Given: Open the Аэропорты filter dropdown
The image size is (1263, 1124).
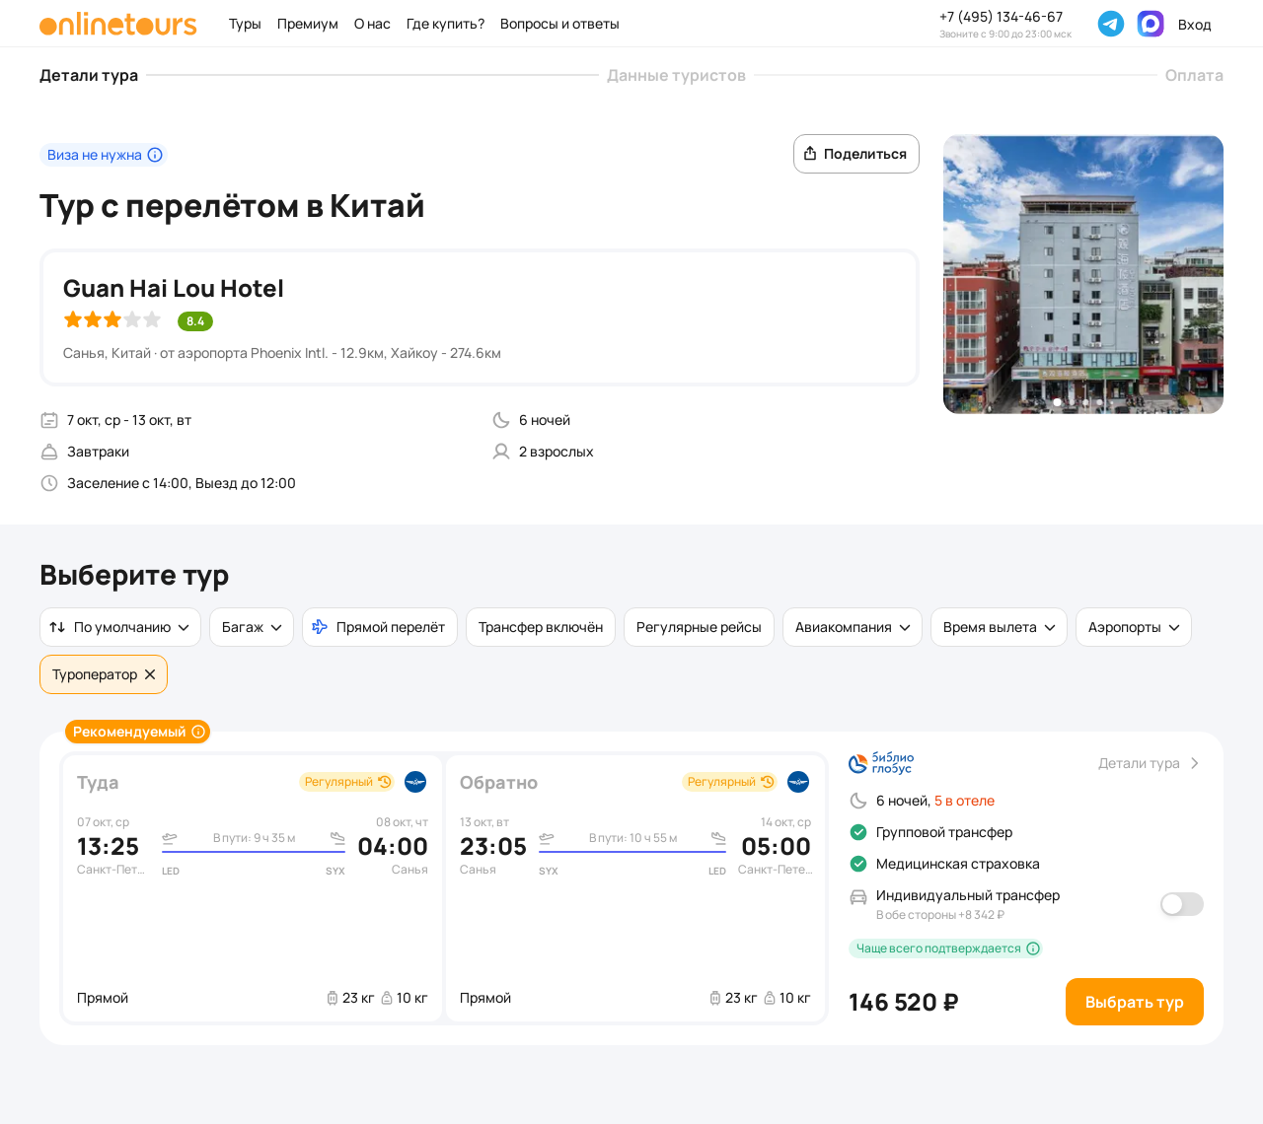Looking at the screenshot, I should click(1134, 627).
